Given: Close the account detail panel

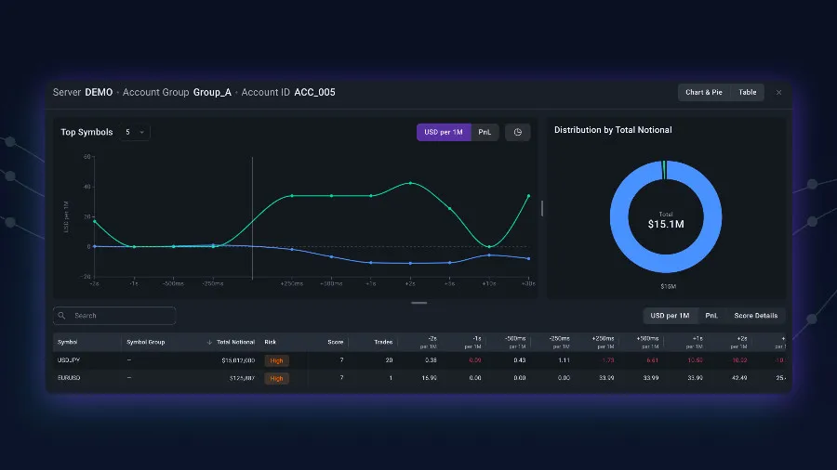Looking at the screenshot, I should [778, 93].
